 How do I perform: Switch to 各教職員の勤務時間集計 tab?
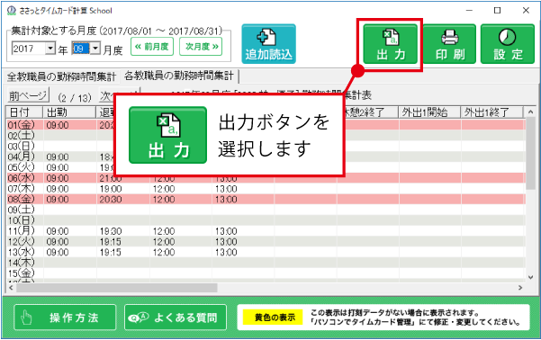click(179, 76)
